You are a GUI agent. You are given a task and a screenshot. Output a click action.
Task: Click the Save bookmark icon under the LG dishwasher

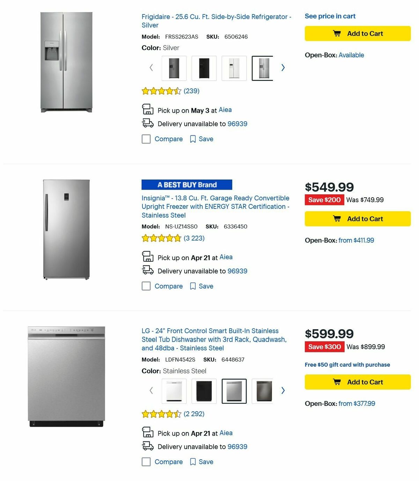tap(193, 462)
